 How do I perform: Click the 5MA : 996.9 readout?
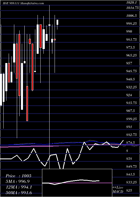[x=18, y=181]
